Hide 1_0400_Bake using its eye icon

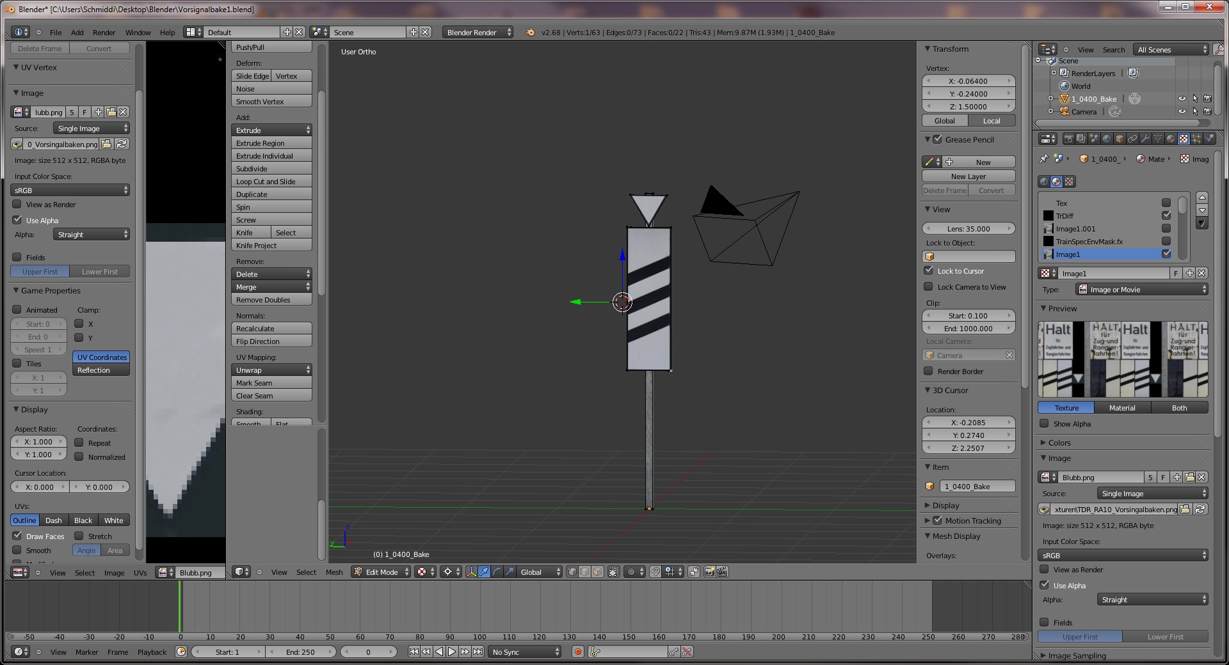1182,99
